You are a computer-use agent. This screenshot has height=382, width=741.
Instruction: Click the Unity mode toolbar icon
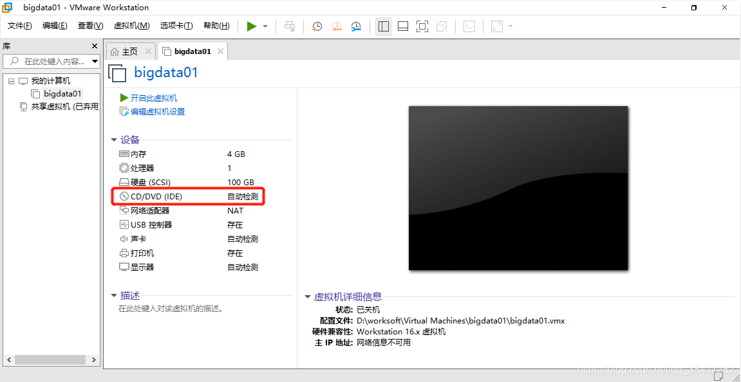click(442, 26)
